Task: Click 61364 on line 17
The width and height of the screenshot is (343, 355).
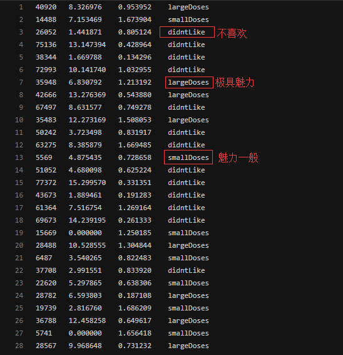Action: [46, 208]
